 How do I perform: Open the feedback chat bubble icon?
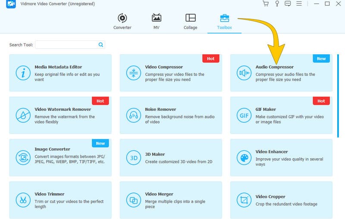pyautogui.click(x=288, y=4)
